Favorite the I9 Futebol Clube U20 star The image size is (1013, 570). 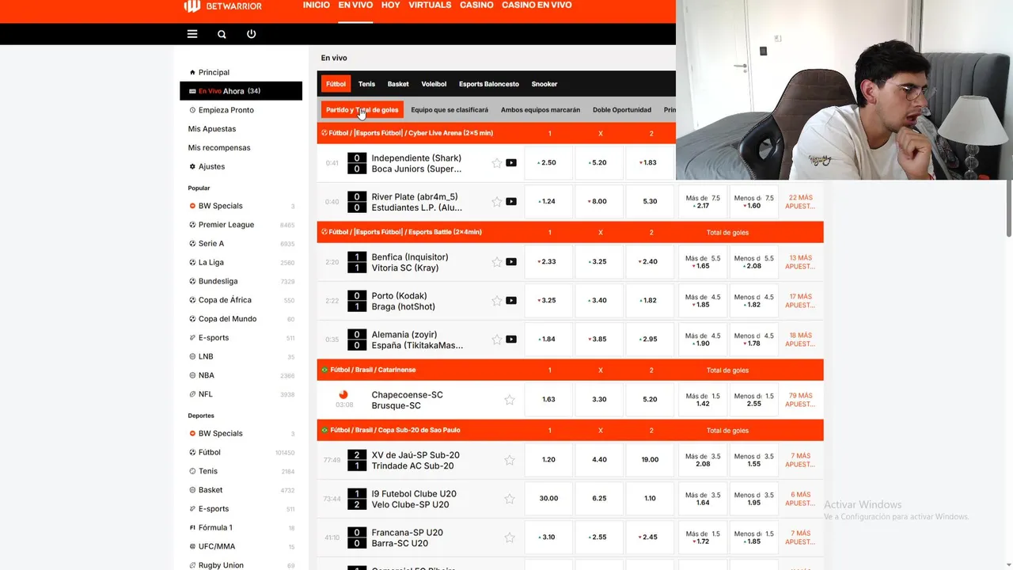tap(510, 499)
